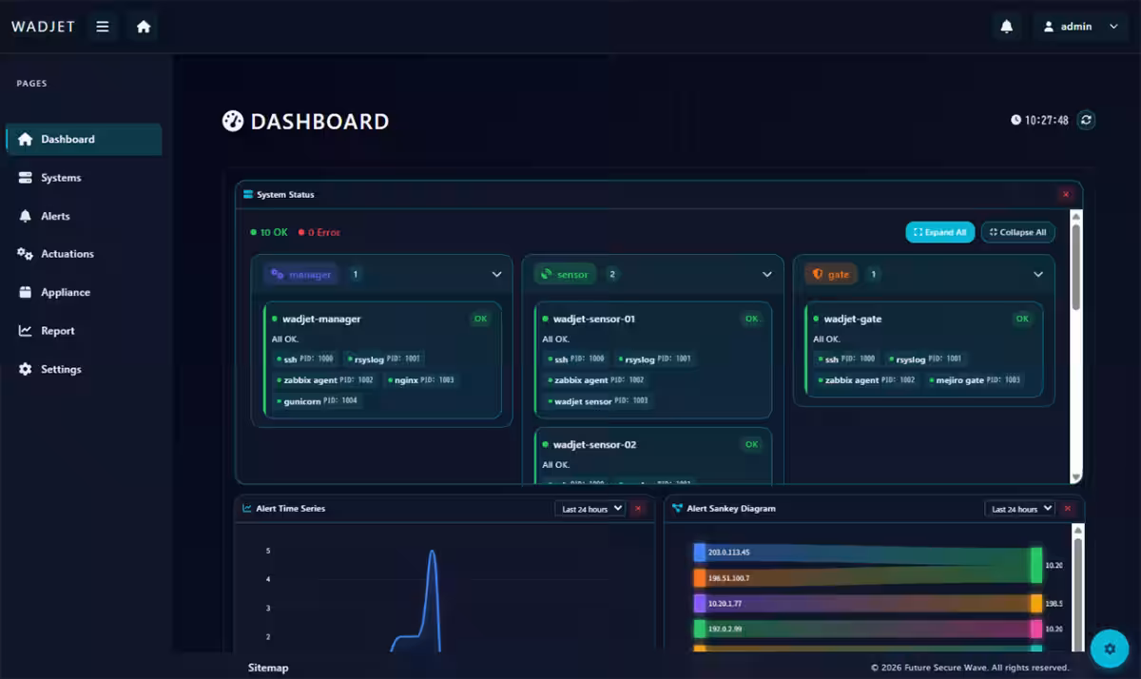The height and width of the screenshot is (679, 1141).
Task: Click the 10 OK status counter
Action: pyautogui.click(x=269, y=232)
